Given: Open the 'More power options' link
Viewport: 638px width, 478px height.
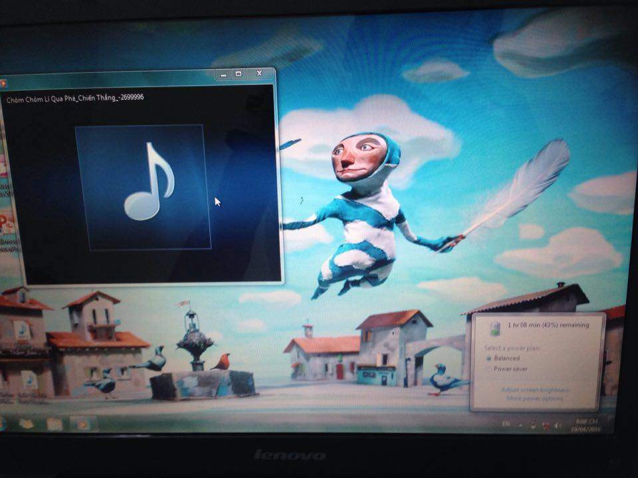Looking at the screenshot, I should click(x=534, y=399).
